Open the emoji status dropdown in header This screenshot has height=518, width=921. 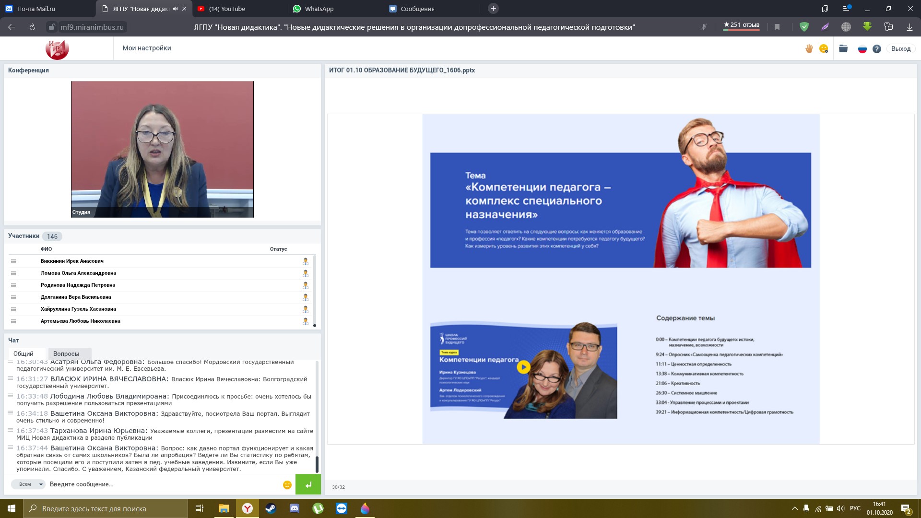(824, 48)
